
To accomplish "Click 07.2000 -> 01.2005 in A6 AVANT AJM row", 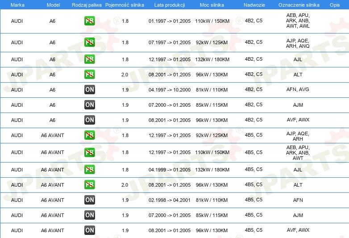I will [x=170, y=215].
